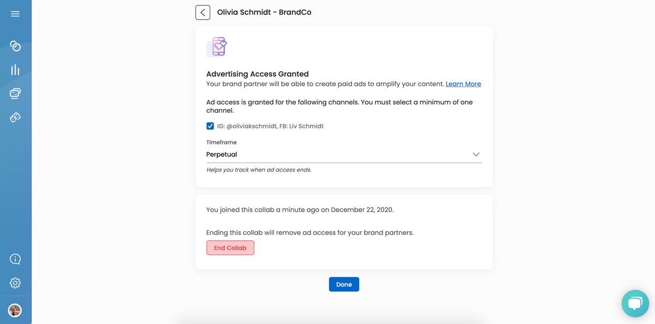
Task: Open the money ticket icon in sidebar
Action: point(15,117)
